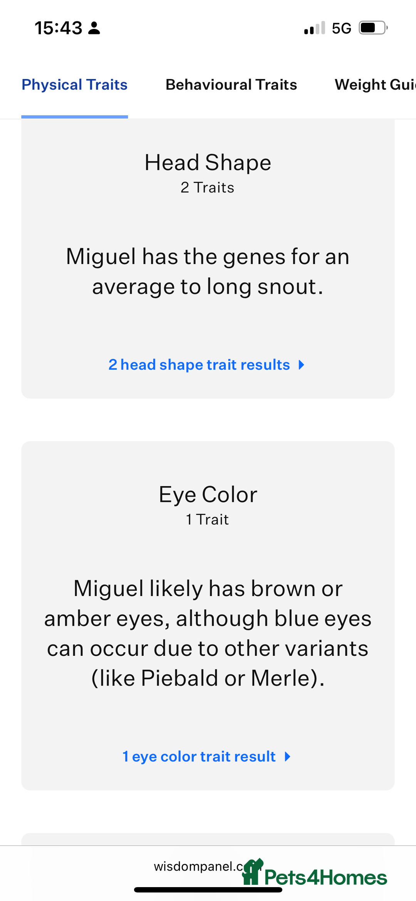Image resolution: width=416 pixels, height=901 pixels.
Task: Tap the home indicator bar at bottom
Action: pos(208,890)
